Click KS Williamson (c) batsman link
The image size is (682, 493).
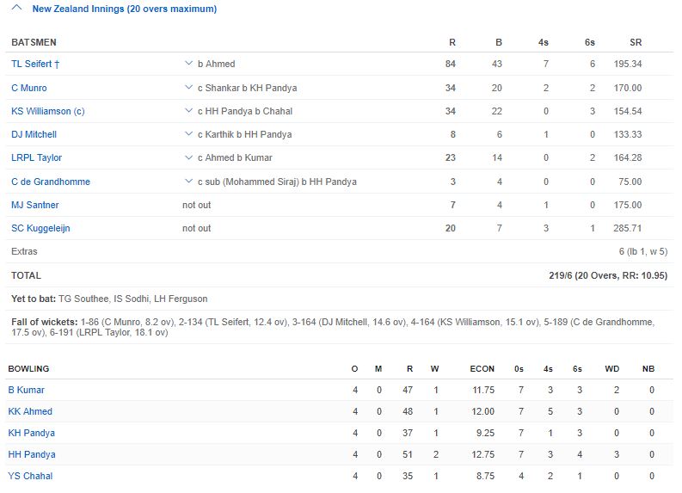click(x=47, y=111)
